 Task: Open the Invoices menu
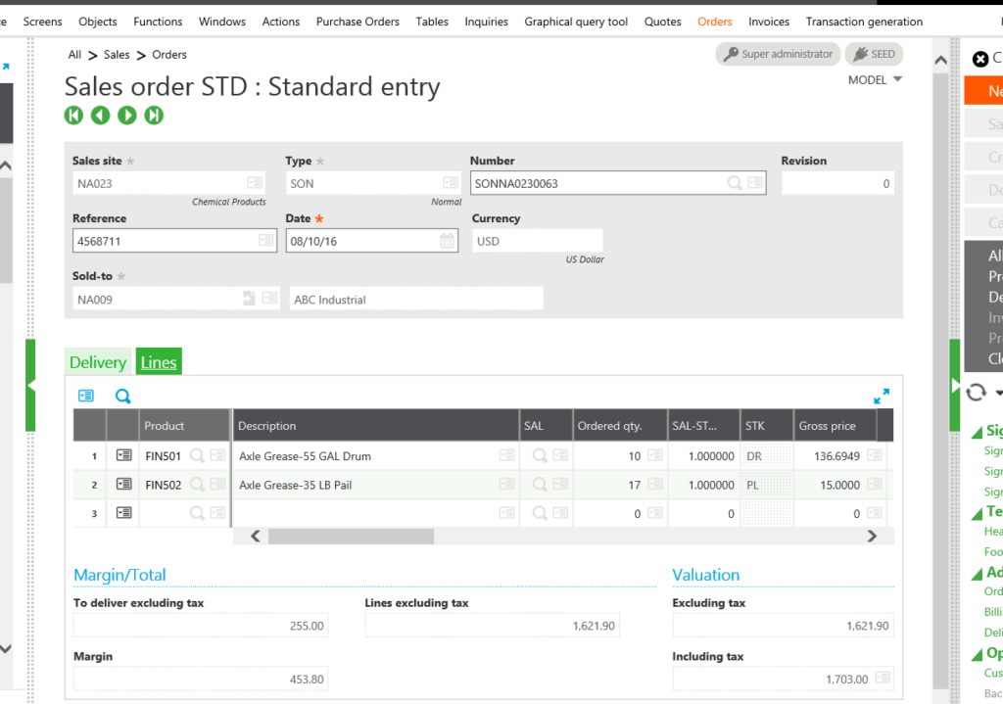point(768,21)
